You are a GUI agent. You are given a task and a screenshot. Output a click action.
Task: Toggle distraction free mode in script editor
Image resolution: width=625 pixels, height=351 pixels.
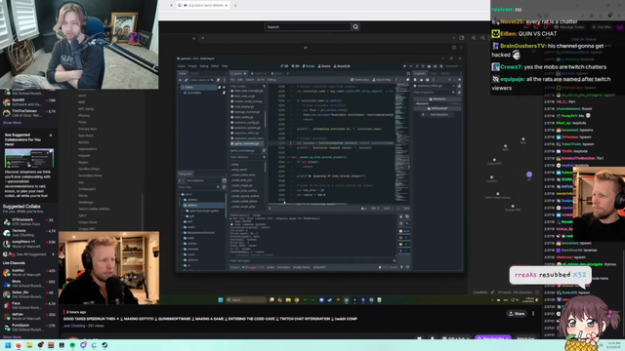coord(408,73)
